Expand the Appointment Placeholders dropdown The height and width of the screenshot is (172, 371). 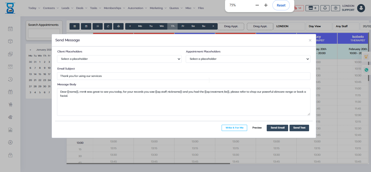(x=248, y=59)
